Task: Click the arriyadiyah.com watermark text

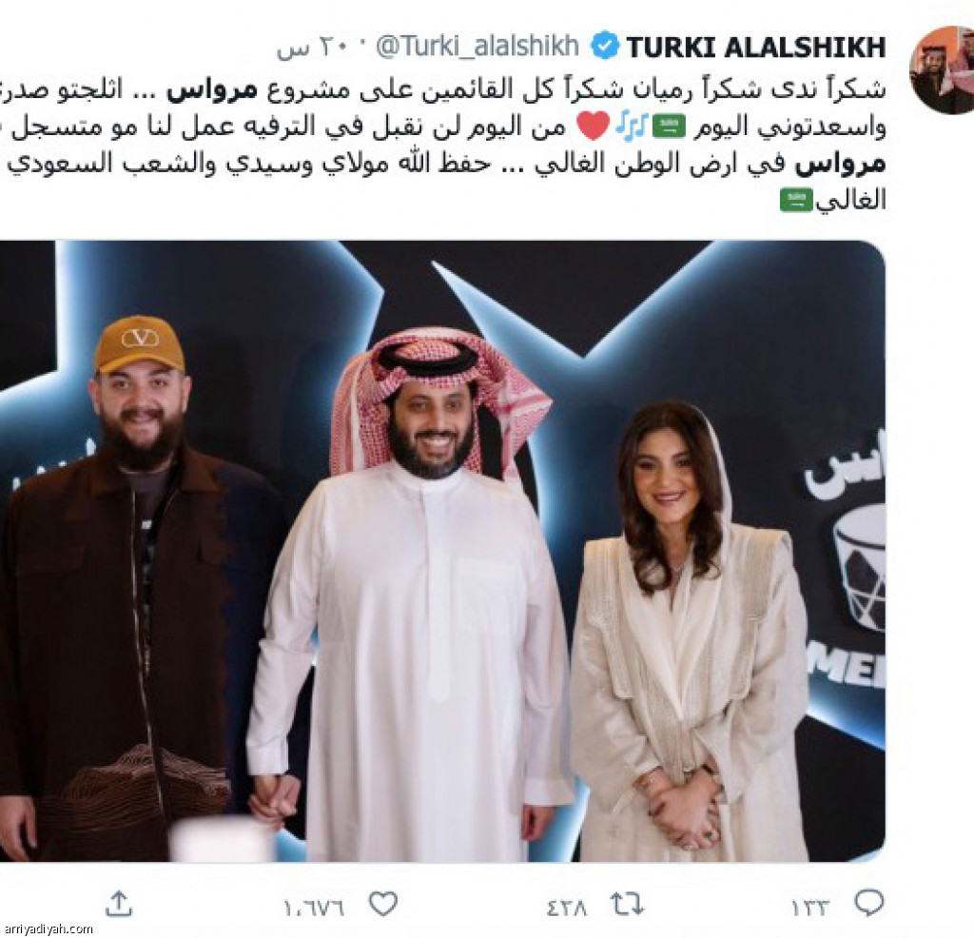Action: pyautogui.click(x=47, y=929)
